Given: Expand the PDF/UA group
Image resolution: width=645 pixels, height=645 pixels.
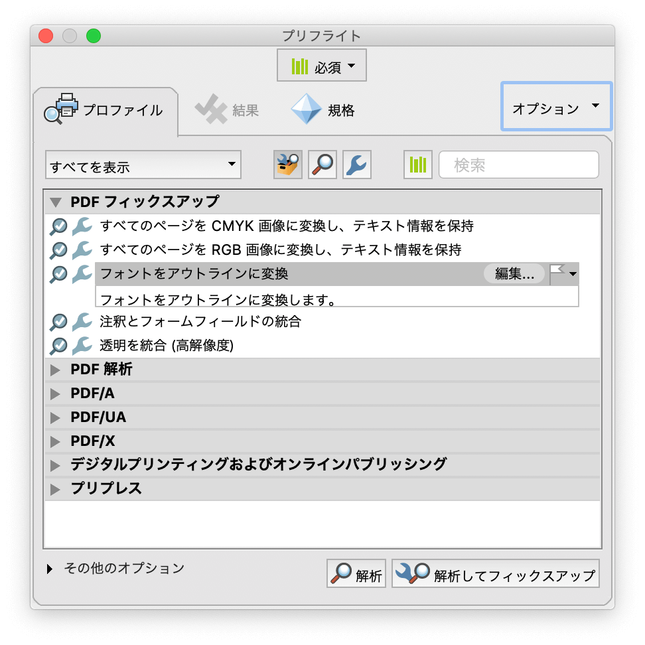Looking at the screenshot, I should pyautogui.click(x=55, y=417).
